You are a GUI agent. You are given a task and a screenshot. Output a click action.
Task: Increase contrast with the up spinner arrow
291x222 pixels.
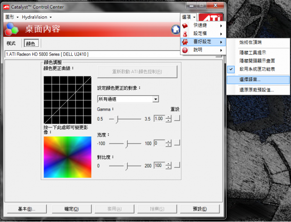[x=168, y=164]
